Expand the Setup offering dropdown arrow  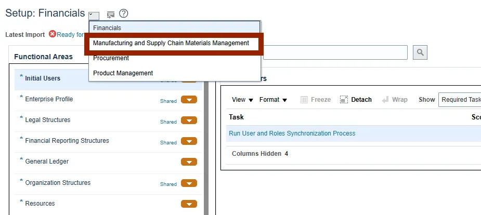(x=94, y=15)
